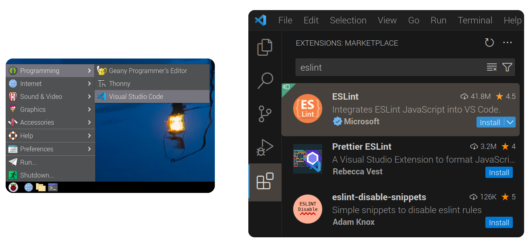Expand the Programming submenu arrow
Viewport: 531px width, 249px height.
point(89,71)
